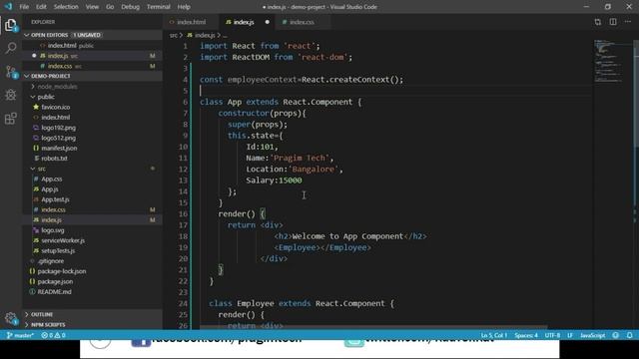The width and height of the screenshot is (639, 359).
Task: Click the unsaved dot on index.js tab
Action: 267,22
